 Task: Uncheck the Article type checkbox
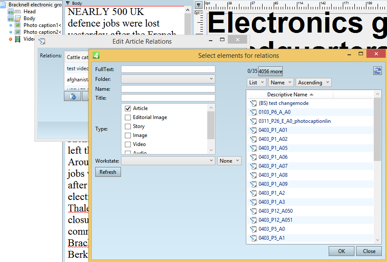(127, 108)
